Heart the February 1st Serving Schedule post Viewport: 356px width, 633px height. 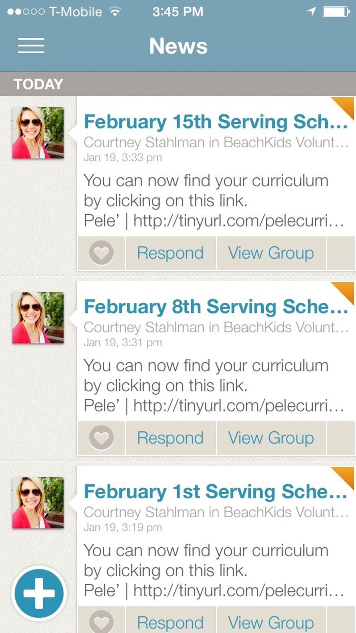pyautogui.click(x=101, y=622)
